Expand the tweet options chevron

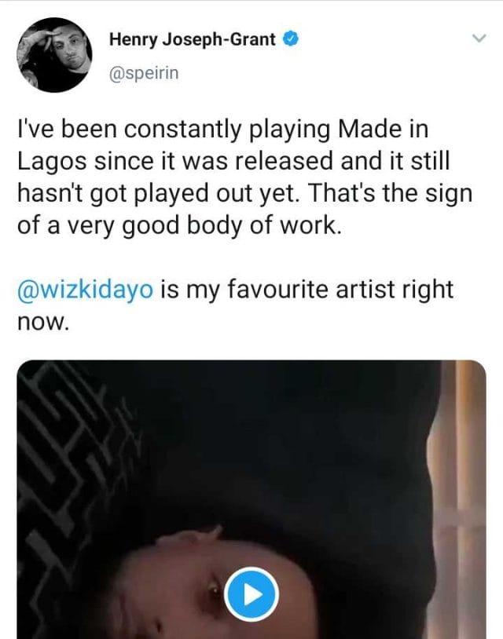(477, 38)
